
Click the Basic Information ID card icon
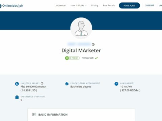tap(34, 115)
